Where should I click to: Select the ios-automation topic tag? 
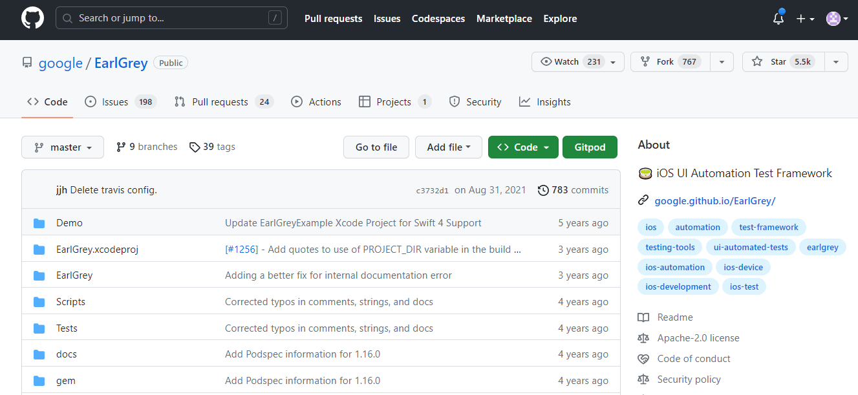pyautogui.click(x=675, y=267)
